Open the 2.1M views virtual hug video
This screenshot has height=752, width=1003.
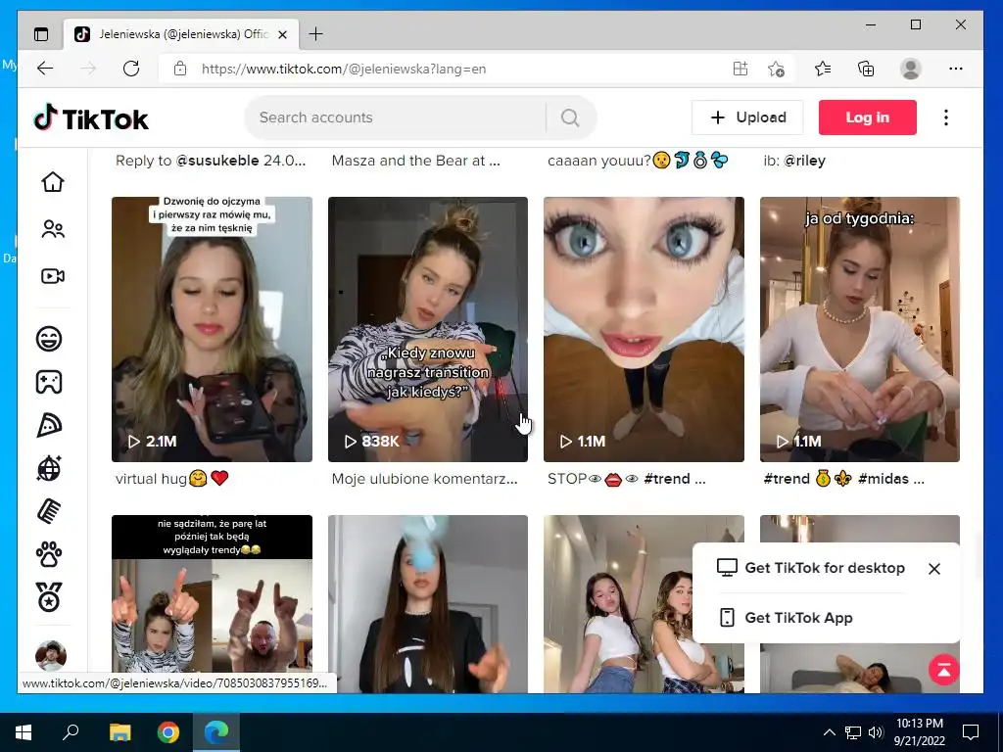(212, 329)
